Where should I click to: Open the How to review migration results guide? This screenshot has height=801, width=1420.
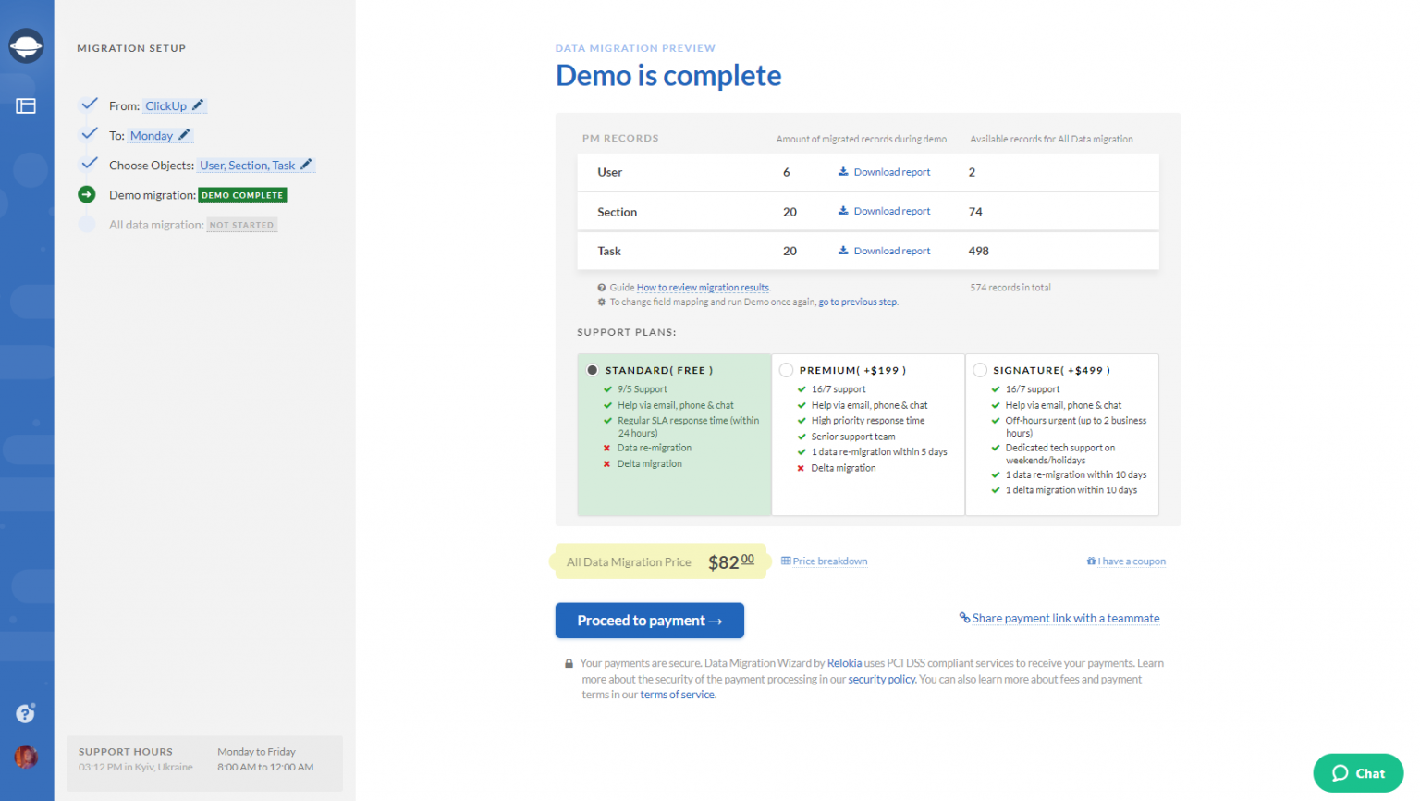pyautogui.click(x=702, y=287)
